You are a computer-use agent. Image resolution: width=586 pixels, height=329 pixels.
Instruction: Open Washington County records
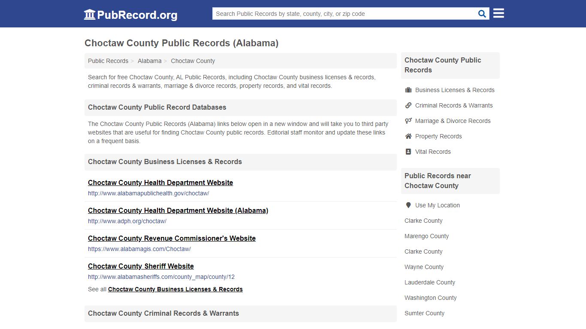pos(430,298)
